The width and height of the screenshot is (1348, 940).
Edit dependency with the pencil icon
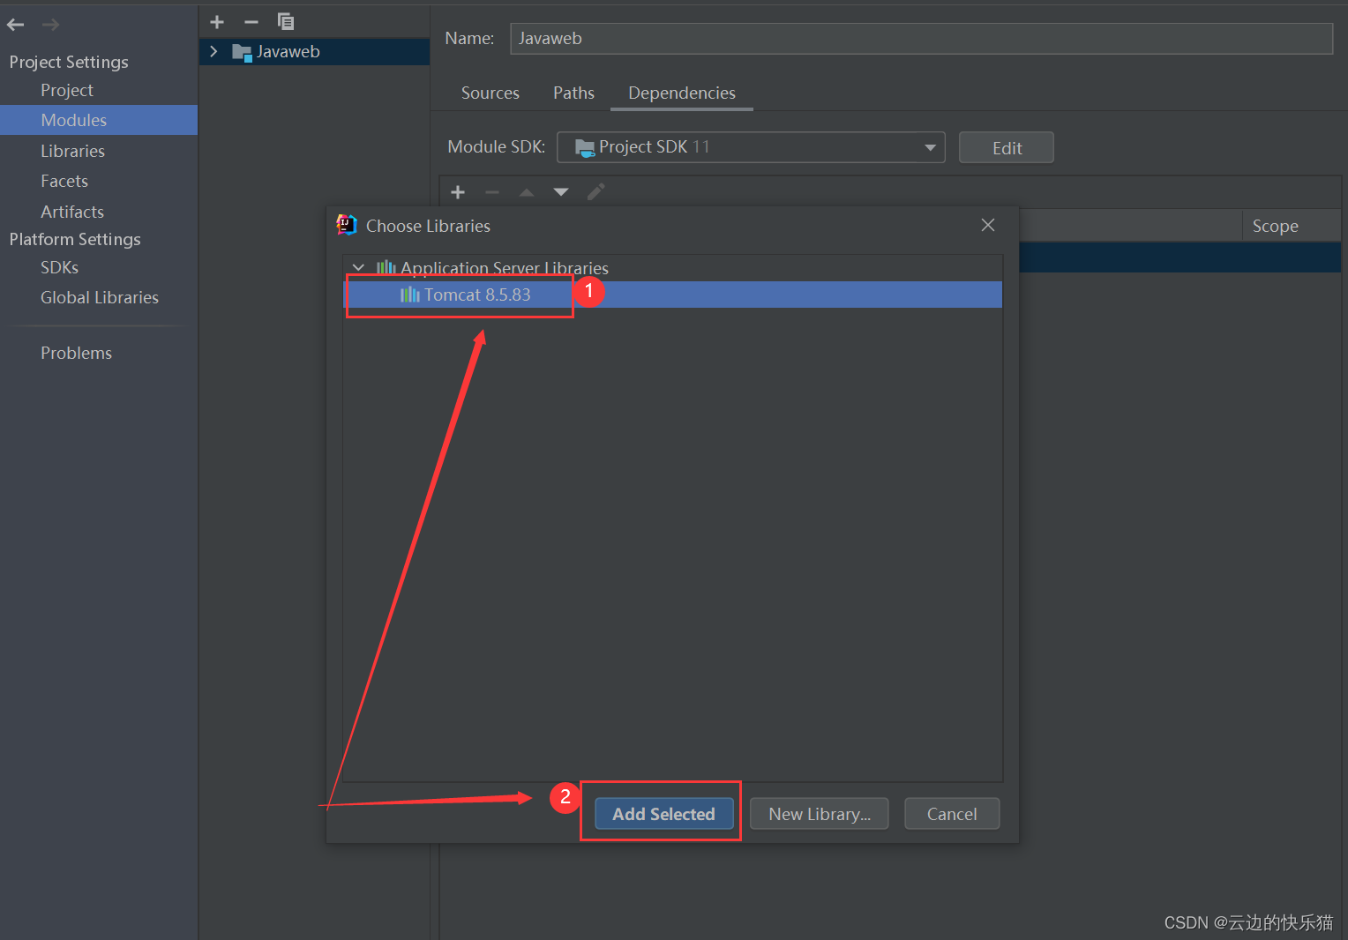[596, 191]
